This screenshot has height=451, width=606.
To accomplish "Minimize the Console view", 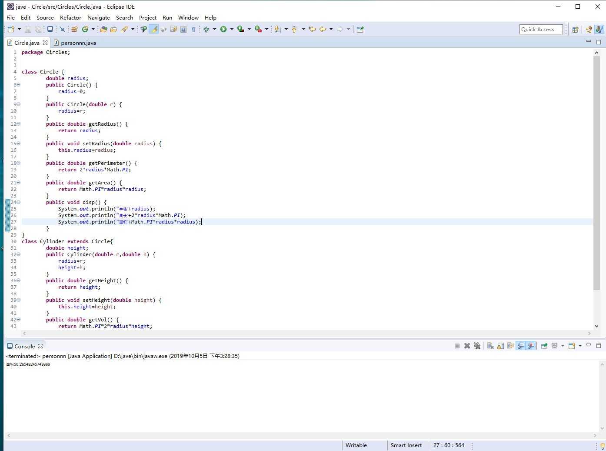I will [588, 345].
